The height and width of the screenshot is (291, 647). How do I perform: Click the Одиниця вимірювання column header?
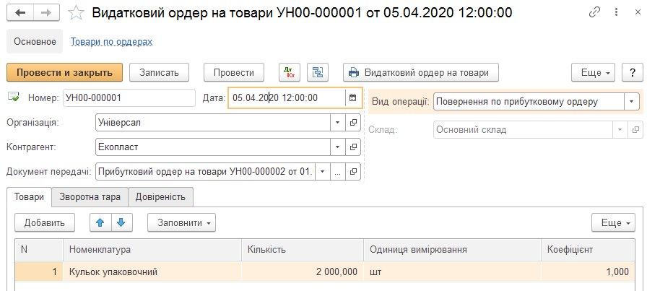(x=452, y=250)
